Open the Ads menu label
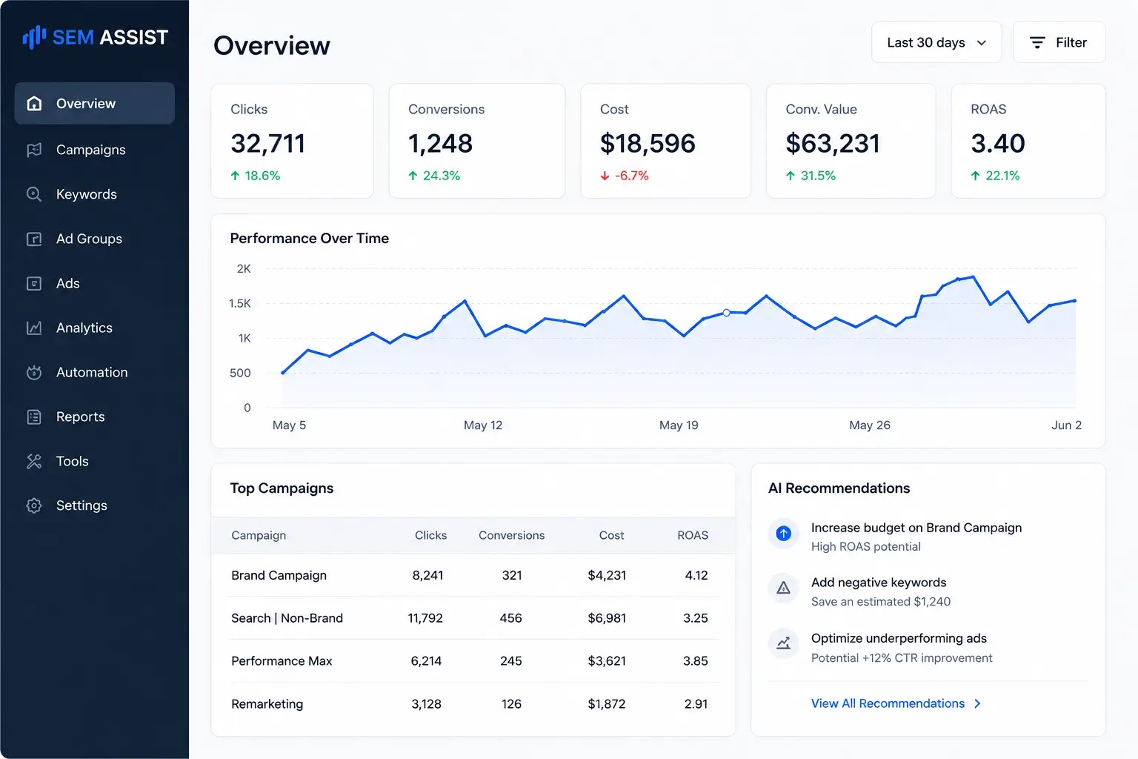Image resolution: width=1138 pixels, height=759 pixels. point(68,283)
